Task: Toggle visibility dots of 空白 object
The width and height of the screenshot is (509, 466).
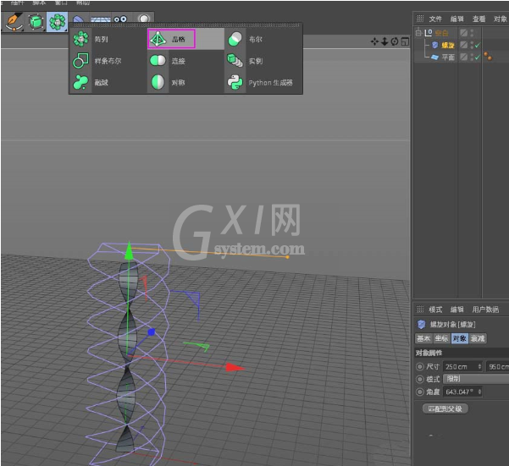Action: click(x=472, y=33)
